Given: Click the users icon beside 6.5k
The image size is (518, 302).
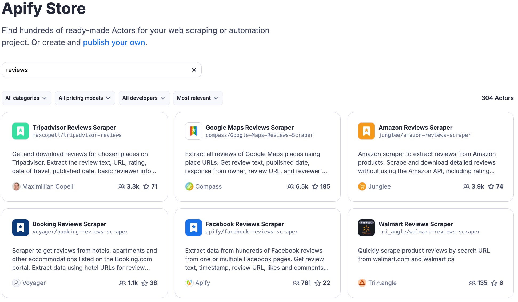Looking at the screenshot, I should (291, 186).
